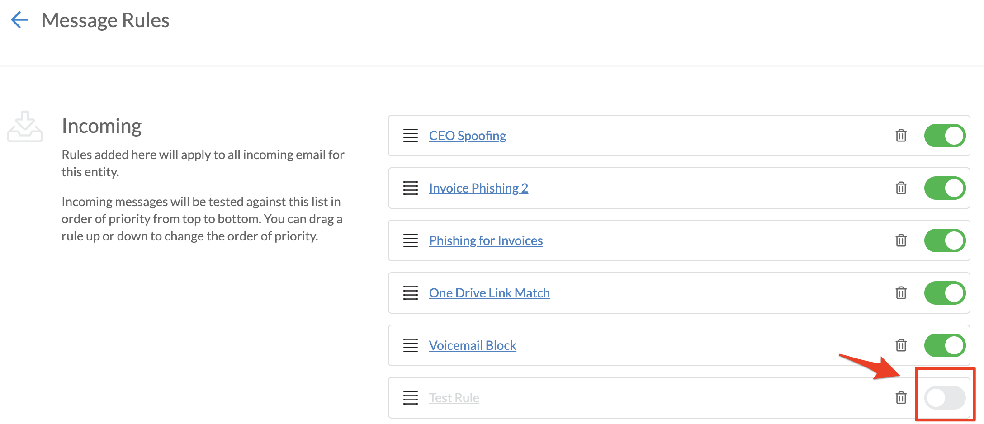Open the Phishing for Invoices link
Viewport: 984px width, 424px height.
pyautogui.click(x=486, y=240)
